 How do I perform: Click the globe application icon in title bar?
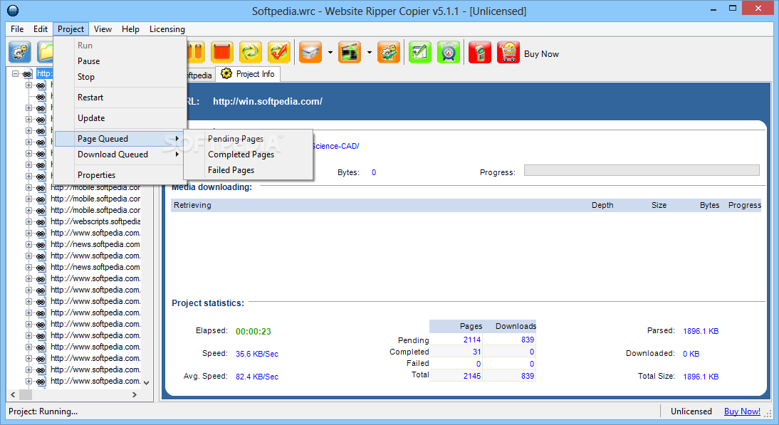(13, 11)
